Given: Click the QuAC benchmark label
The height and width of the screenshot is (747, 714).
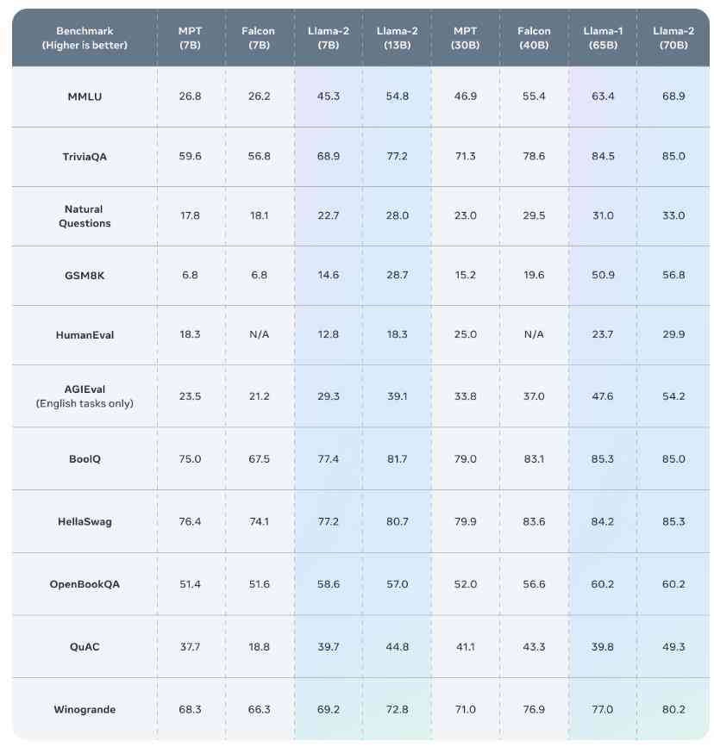Looking at the screenshot, I should (85, 647).
